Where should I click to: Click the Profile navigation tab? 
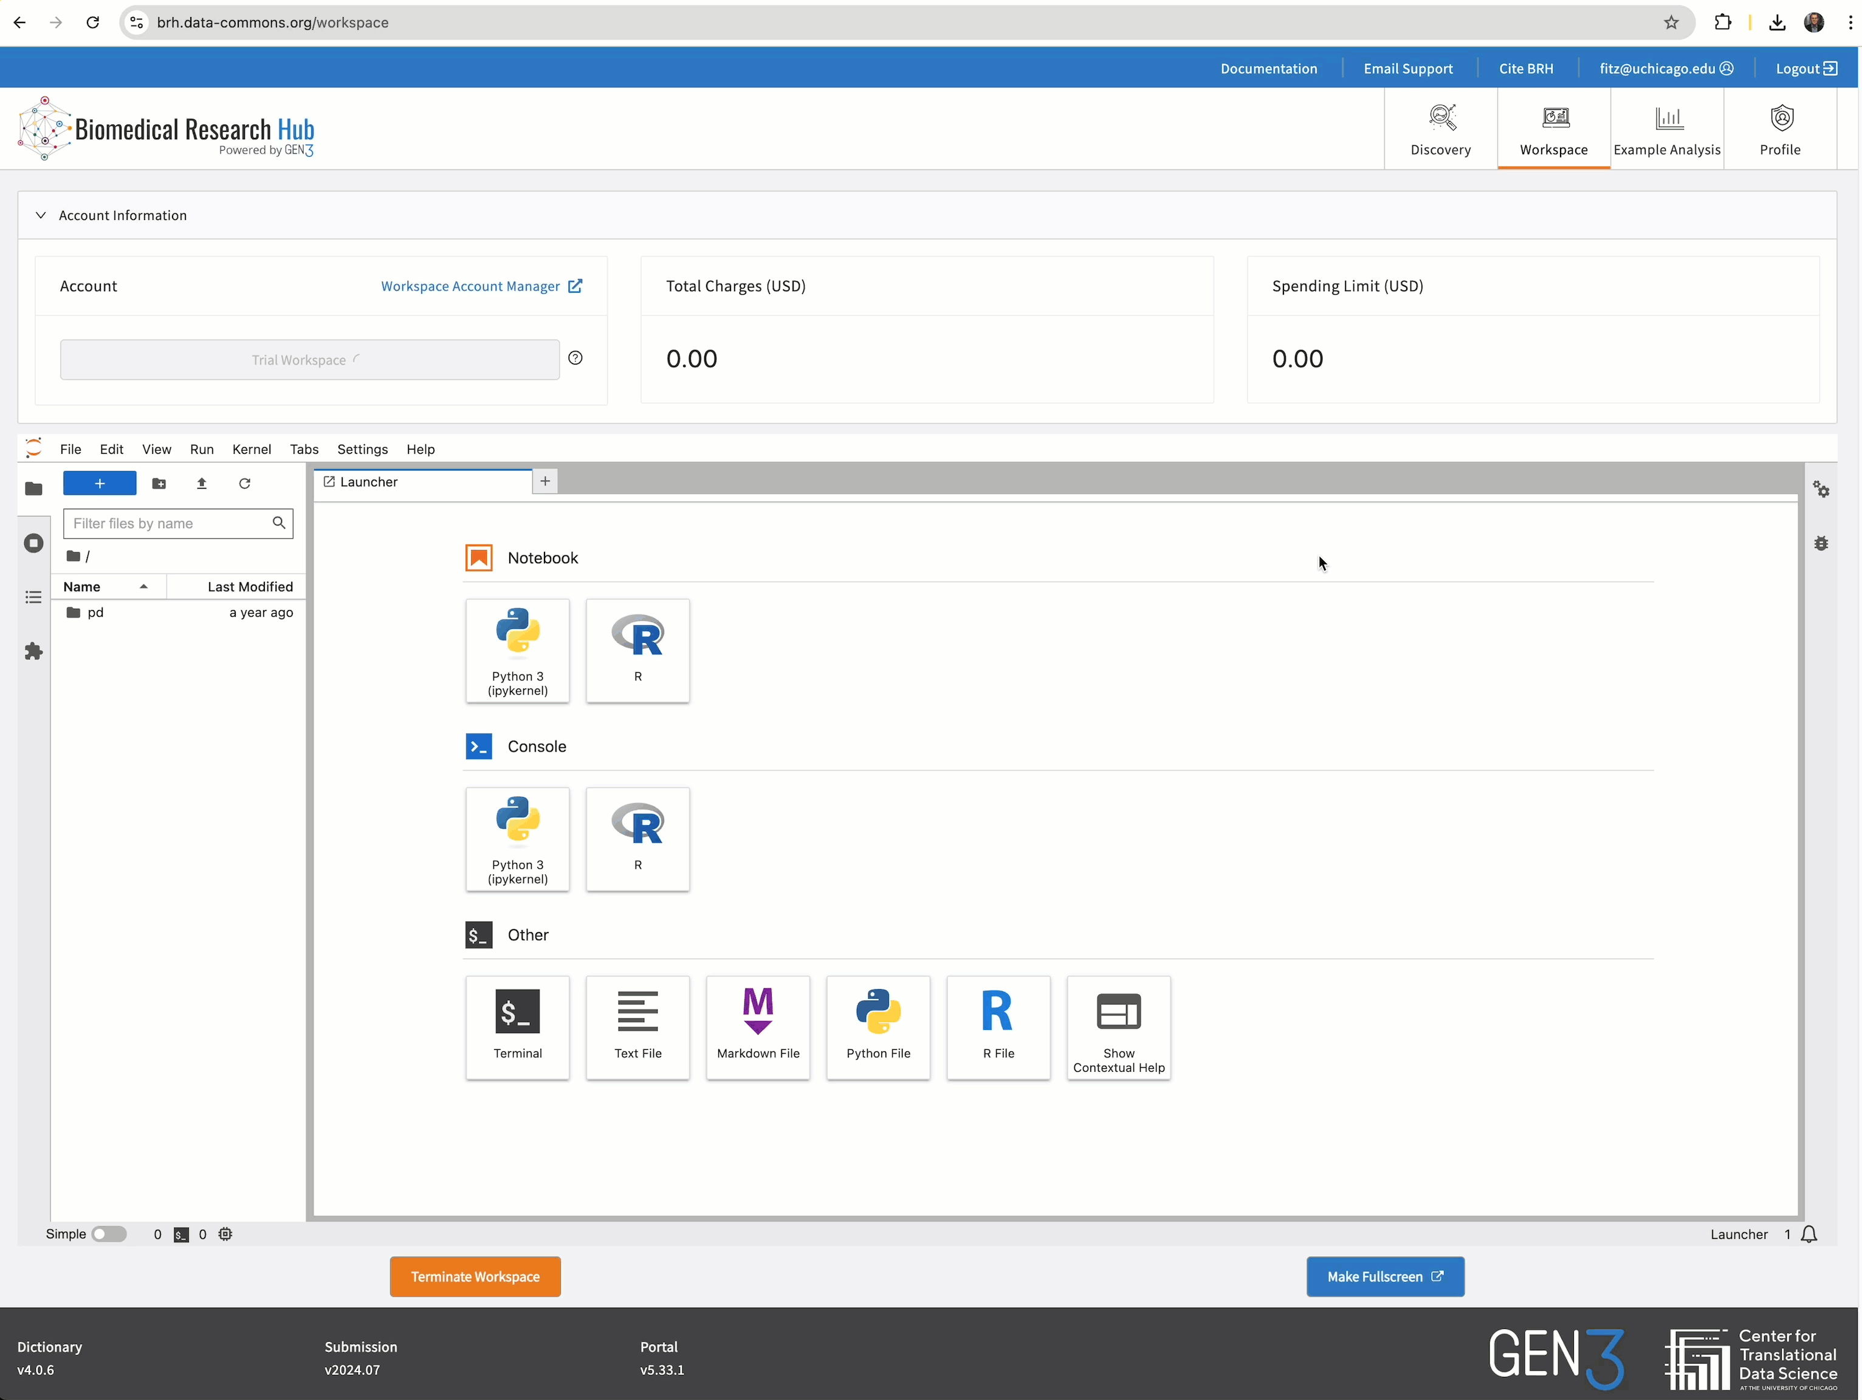[x=1779, y=129]
